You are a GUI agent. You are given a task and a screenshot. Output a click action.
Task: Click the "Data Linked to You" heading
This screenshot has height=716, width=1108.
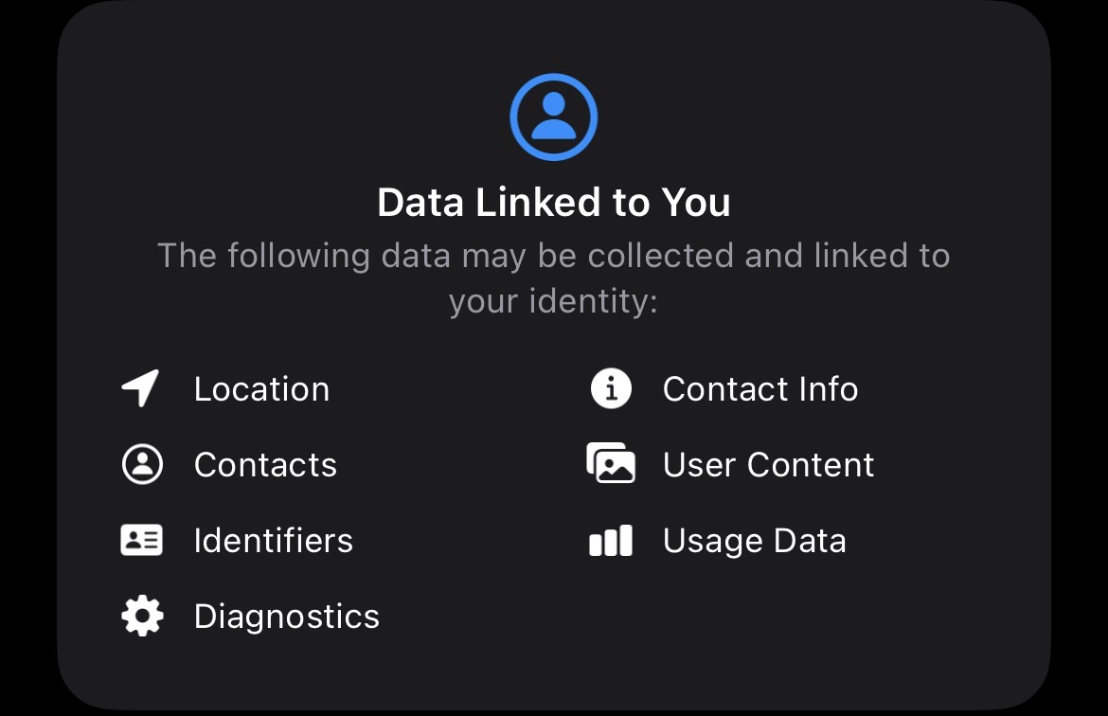pos(553,203)
